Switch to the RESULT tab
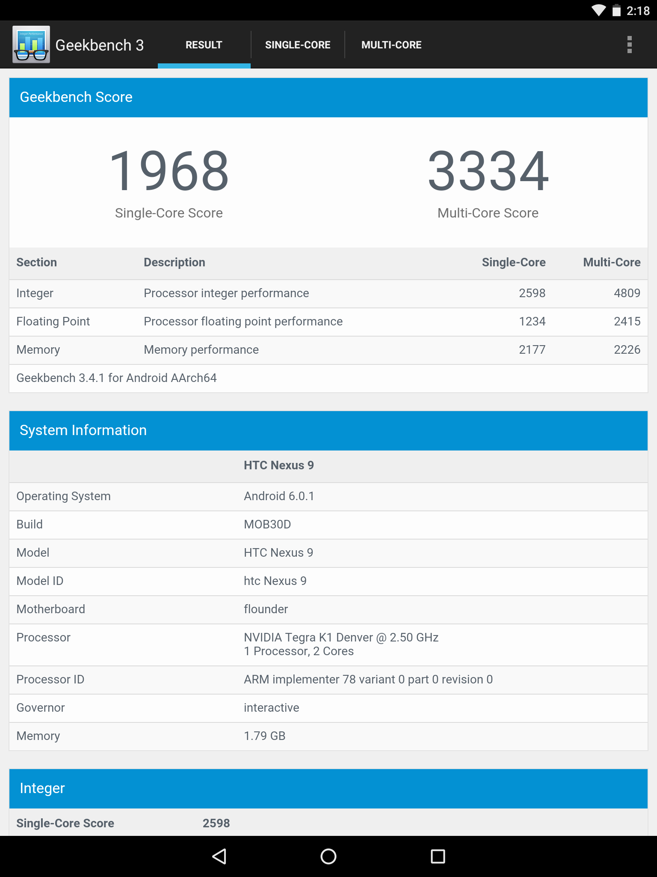657x877 pixels. click(x=204, y=45)
